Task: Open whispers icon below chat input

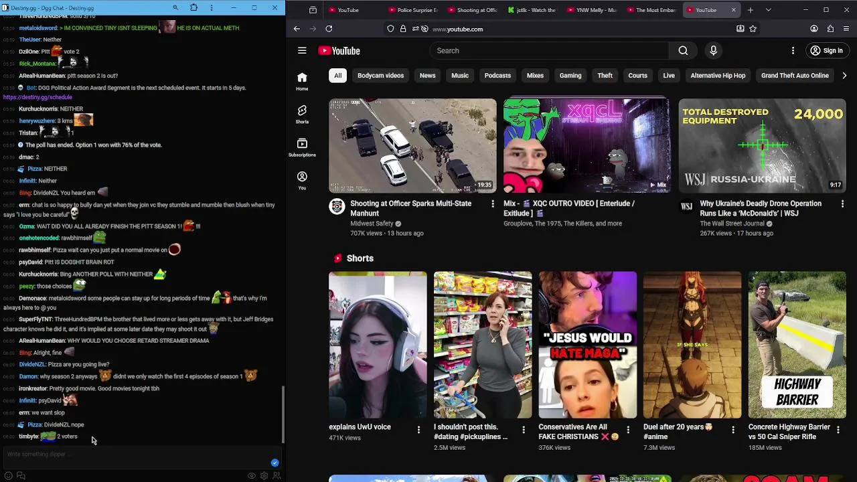Action: pos(21,476)
